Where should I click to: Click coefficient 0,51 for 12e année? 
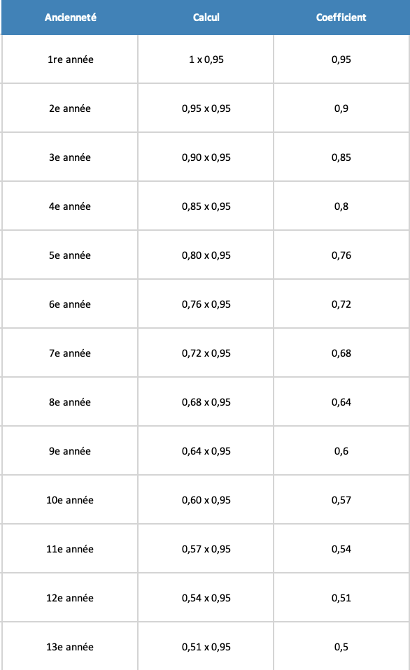coord(341,598)
